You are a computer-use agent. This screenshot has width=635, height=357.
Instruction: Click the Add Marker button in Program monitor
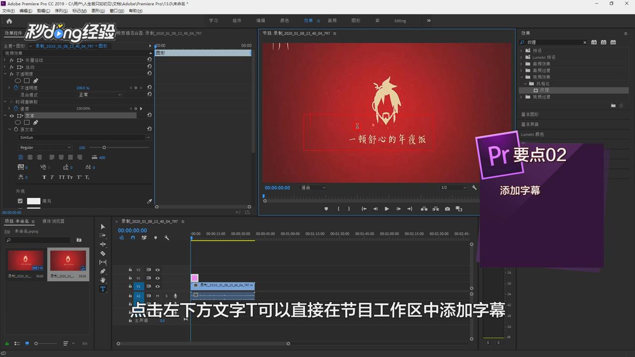coord(326,209)
